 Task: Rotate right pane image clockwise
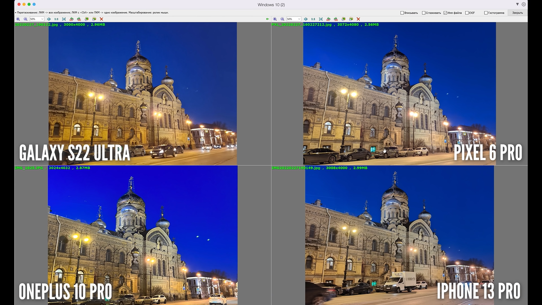click(336, 19)
